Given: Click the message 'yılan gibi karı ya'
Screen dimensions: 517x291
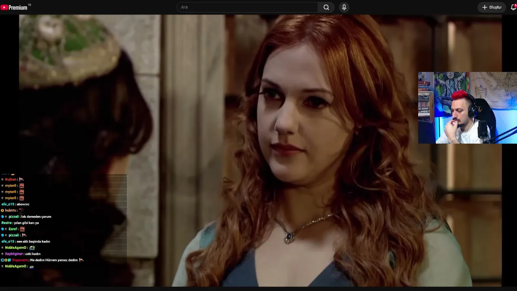Looking at the screenshot, I should pyautogui.click(x=26, y=223).
